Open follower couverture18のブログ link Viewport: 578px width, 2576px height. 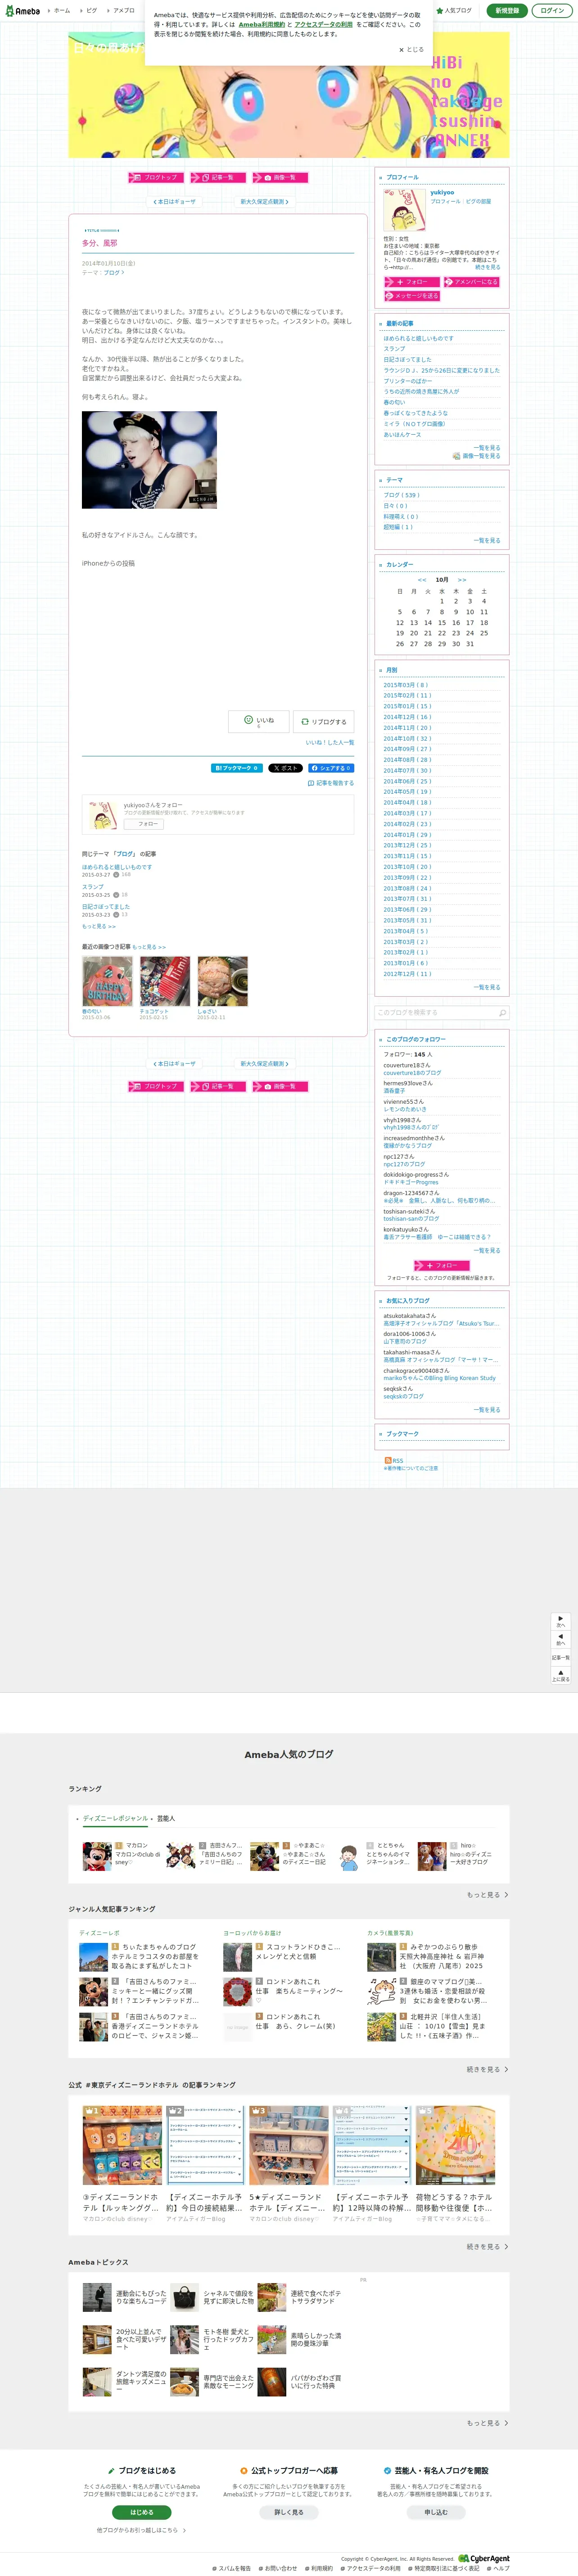412,1073
